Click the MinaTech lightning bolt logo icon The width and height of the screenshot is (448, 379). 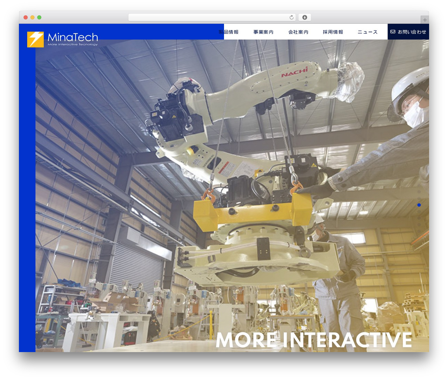point(35,40)
